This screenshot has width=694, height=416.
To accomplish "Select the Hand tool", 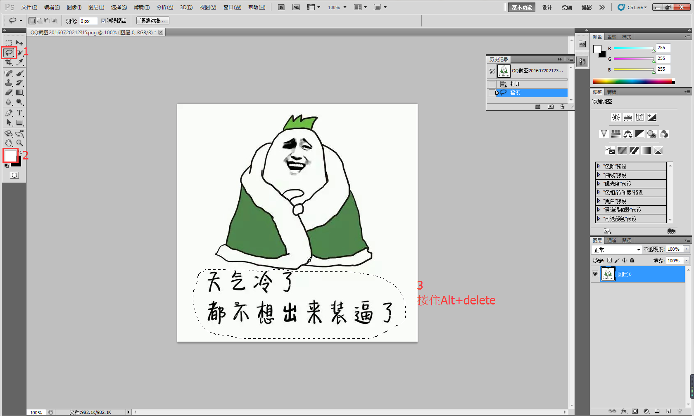I will coord(9,143).
